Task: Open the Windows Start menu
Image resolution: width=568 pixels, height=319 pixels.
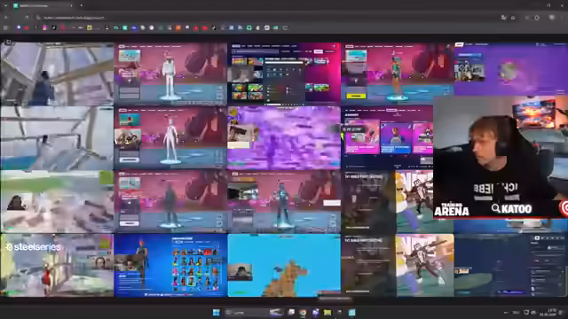Action: (x=217, y=313)
